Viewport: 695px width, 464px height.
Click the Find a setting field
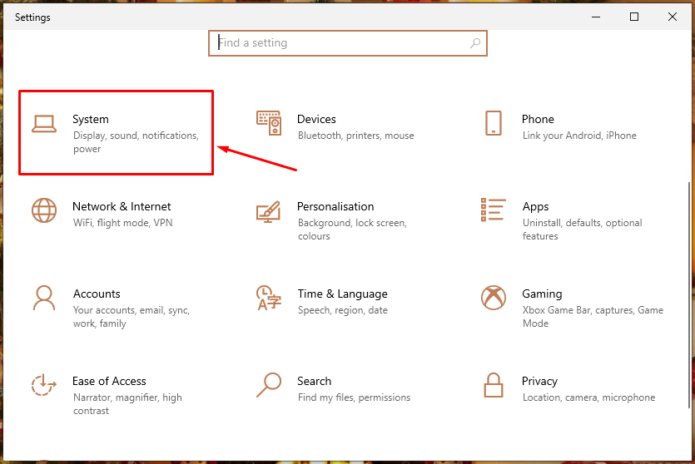point(348,43)
